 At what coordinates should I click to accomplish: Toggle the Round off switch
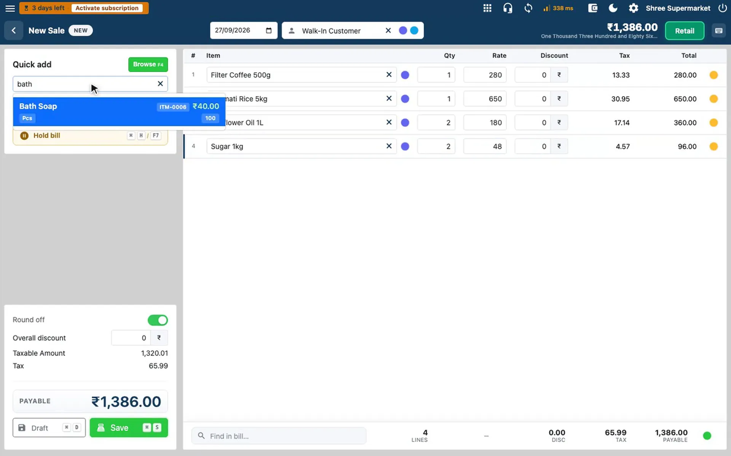pos(158,320)
